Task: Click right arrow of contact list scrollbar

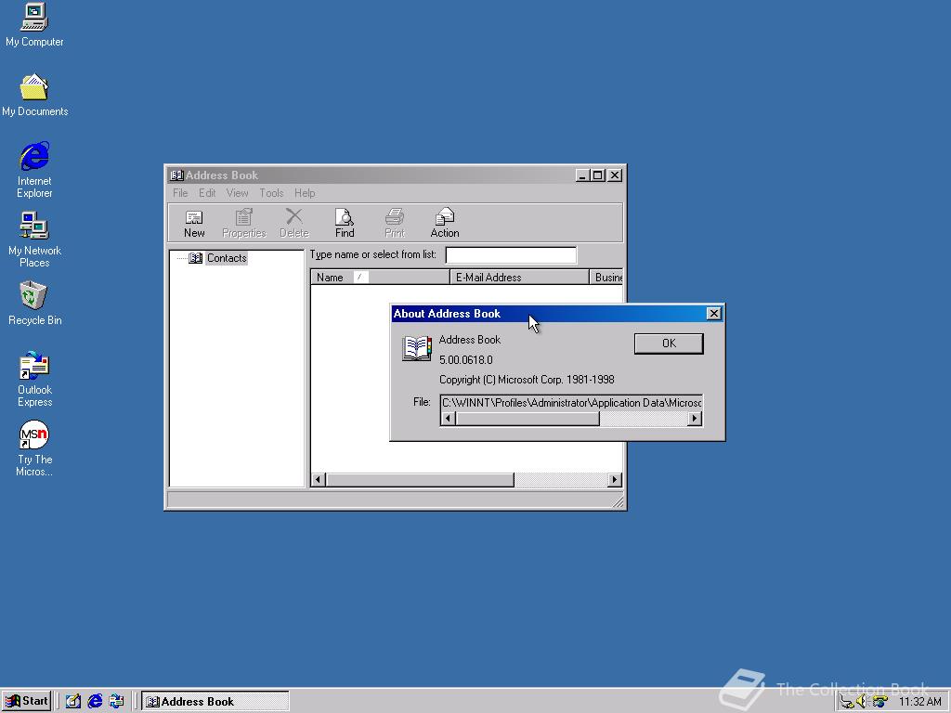Action: coord(615,480)
